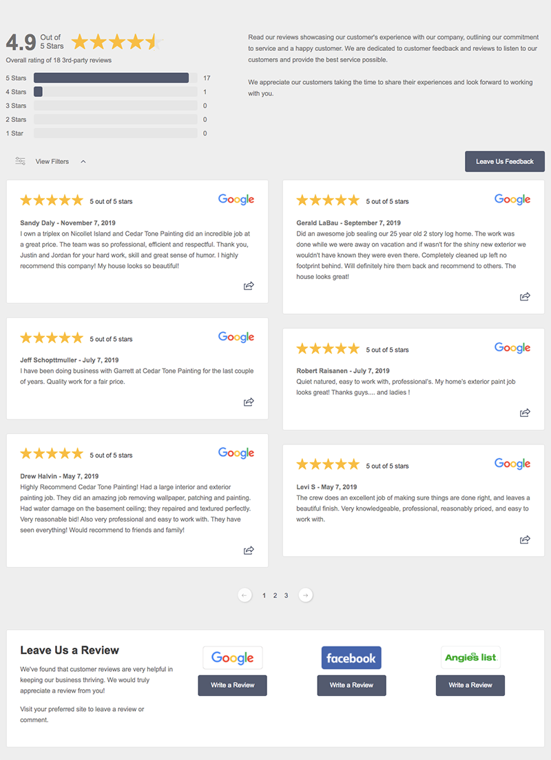
Task: Collapse the View Filters chevron
Action: click(83, 161)
